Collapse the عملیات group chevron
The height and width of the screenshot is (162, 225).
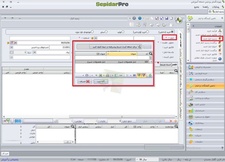193,26
